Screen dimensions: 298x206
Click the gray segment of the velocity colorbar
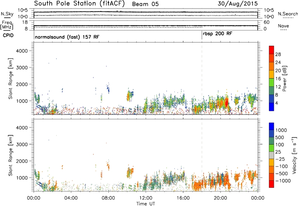(272, 155)
